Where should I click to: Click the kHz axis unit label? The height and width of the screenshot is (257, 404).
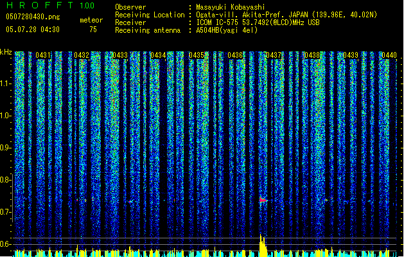(6, 52)
